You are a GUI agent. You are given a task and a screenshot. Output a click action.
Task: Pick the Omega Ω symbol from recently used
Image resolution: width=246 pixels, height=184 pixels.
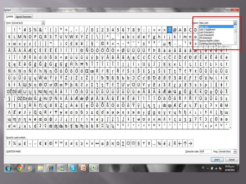(x=118, y=143)
